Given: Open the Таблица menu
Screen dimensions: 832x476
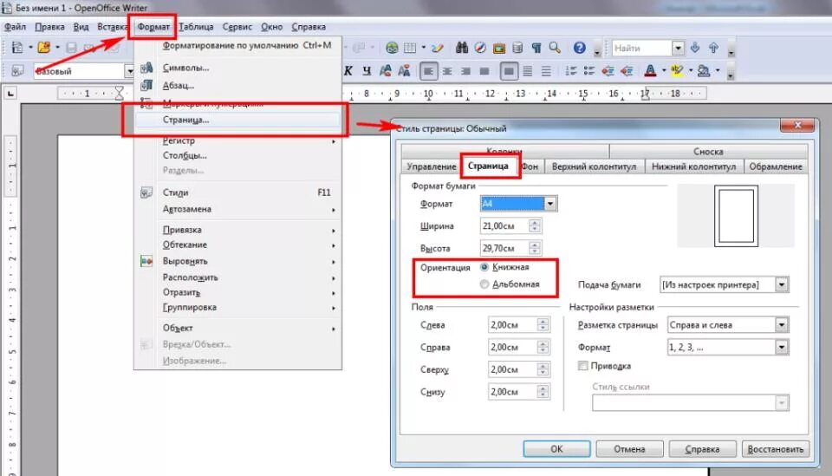Looking at the screenshot, I should (x=196, y=27).
